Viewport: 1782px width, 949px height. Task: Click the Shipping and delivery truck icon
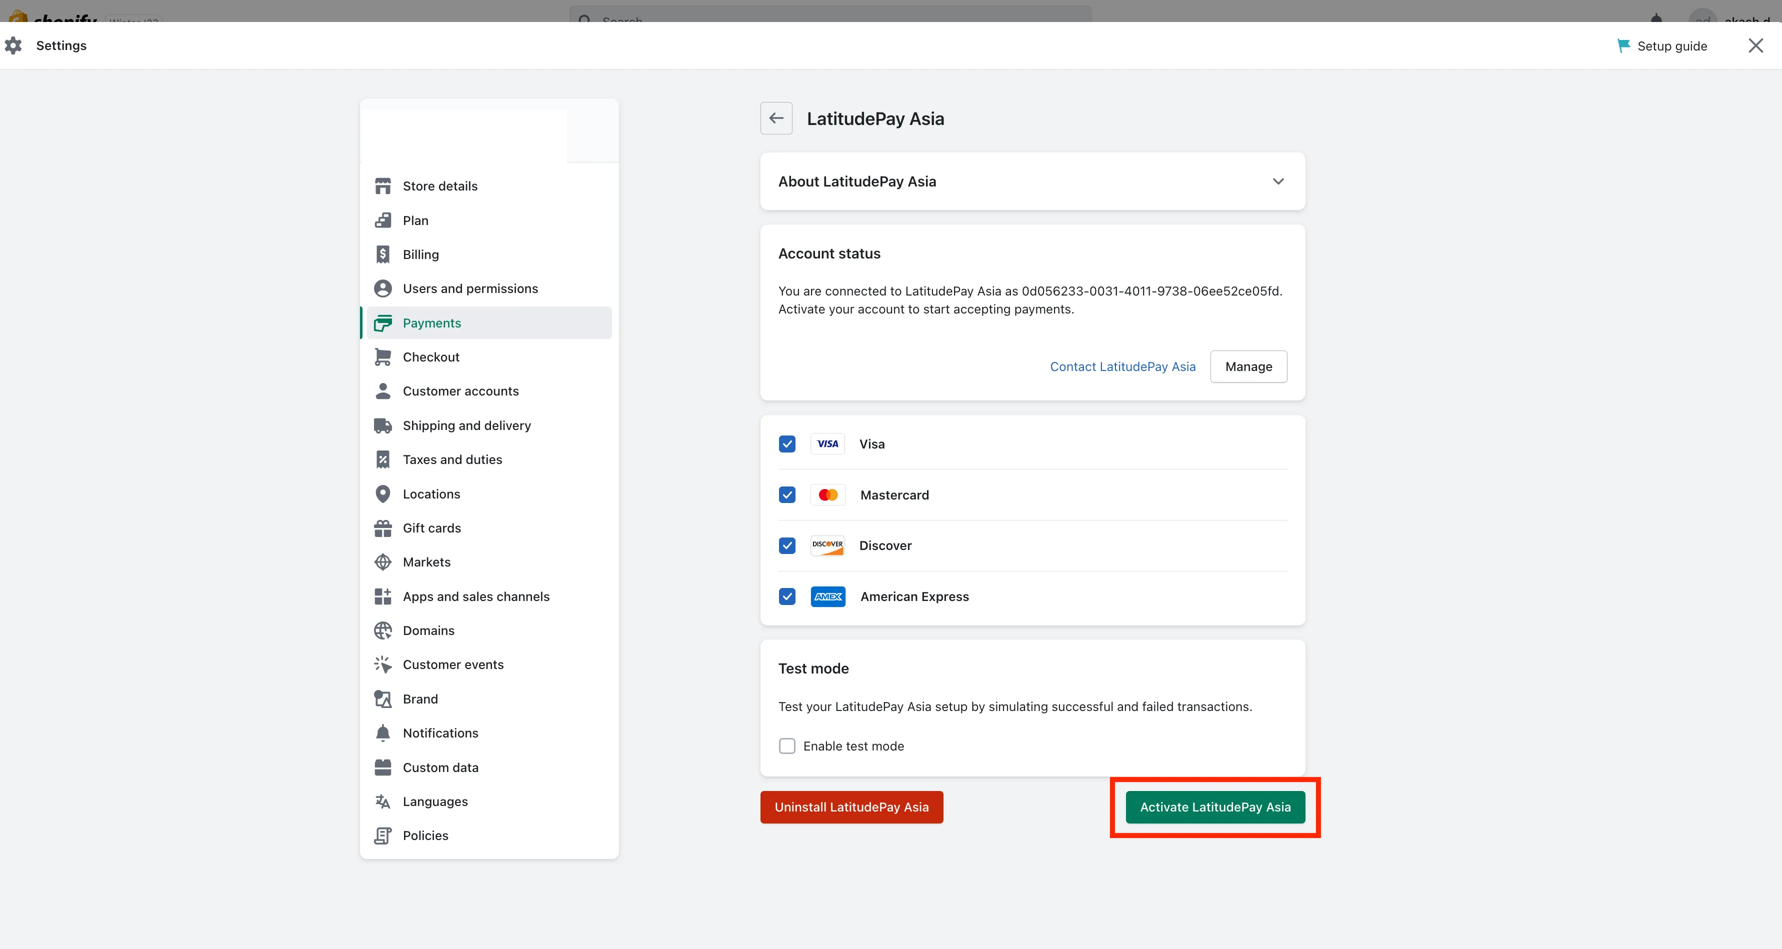pyautogui.click(x=382, y=425)
